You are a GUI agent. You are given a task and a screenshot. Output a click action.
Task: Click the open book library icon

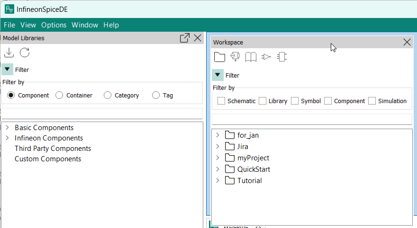251,57
